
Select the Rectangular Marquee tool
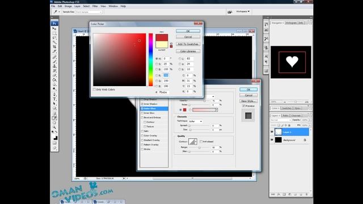[54, 33]
